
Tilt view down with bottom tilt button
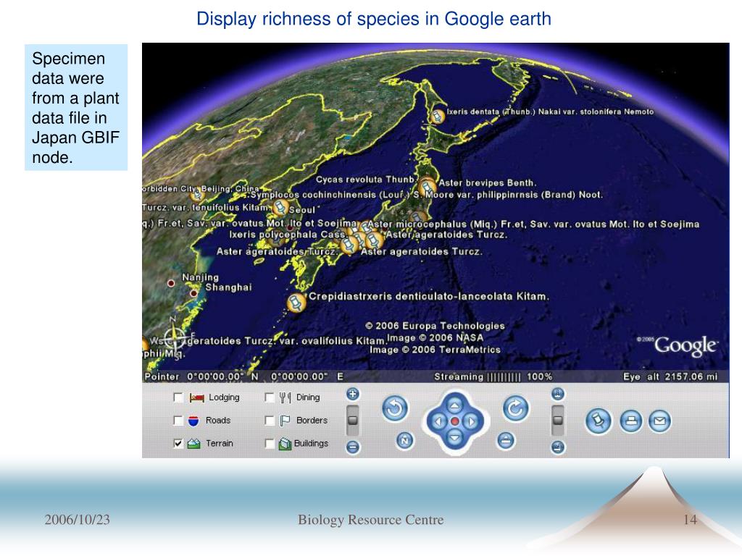(x=558, y=447)
